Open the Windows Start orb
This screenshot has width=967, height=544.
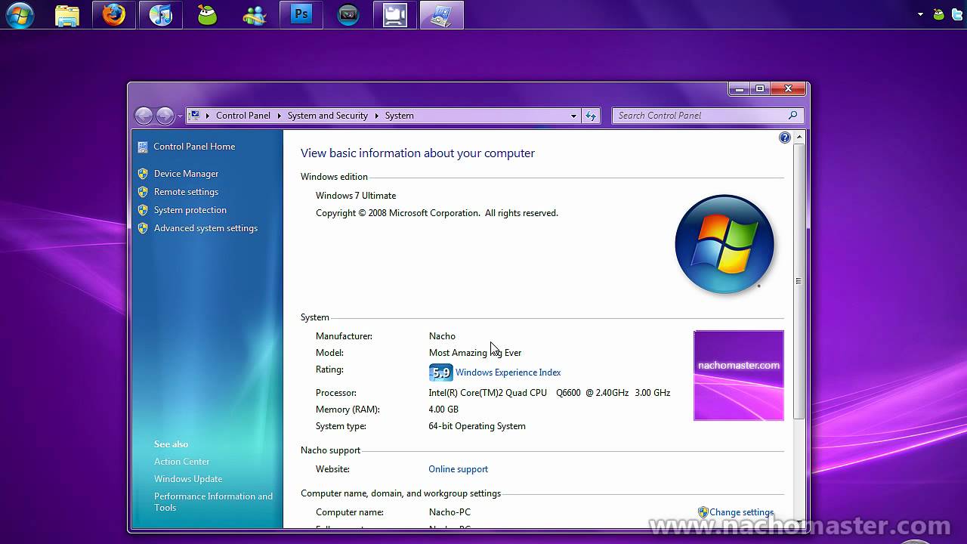pyautogui.click(x=20, y=15)
